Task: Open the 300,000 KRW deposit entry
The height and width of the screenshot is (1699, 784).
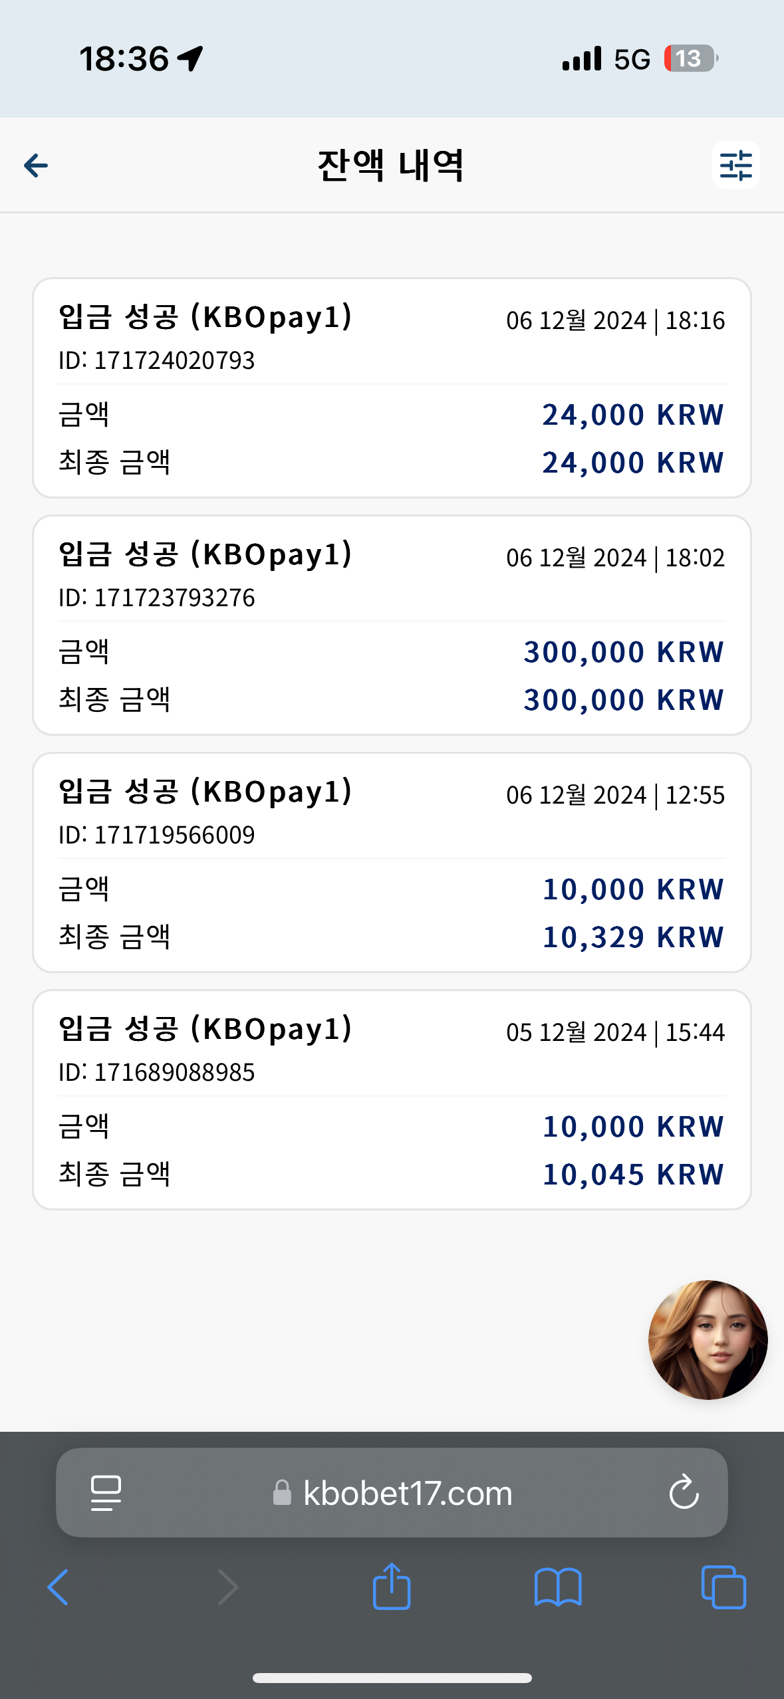Action: click(392, 625)
